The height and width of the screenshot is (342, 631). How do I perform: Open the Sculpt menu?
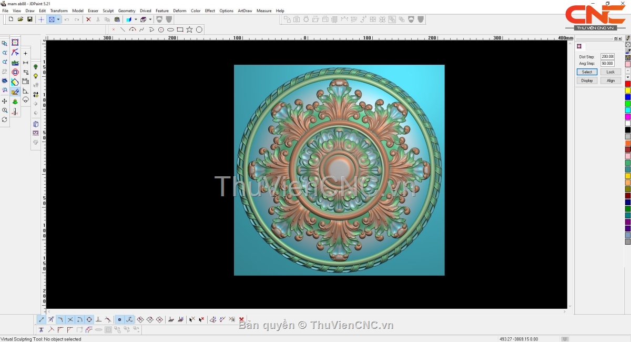click(108, 11)
